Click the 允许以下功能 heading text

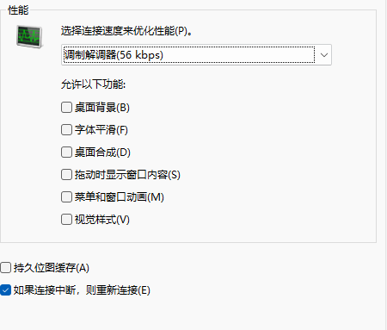[x=93, y=84]
